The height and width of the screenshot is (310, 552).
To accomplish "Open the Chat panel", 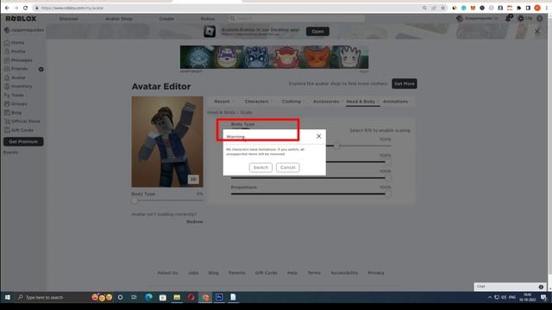I will point(510,287).
